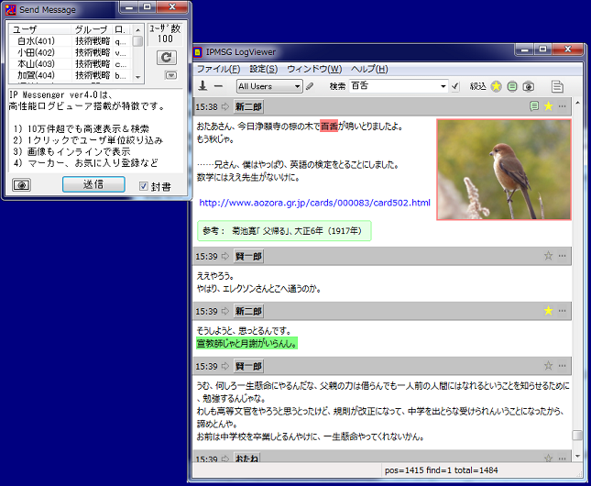
Task: Filter by images with camera icon in LogViewer toolbar
Action: (x=529, y=86)
